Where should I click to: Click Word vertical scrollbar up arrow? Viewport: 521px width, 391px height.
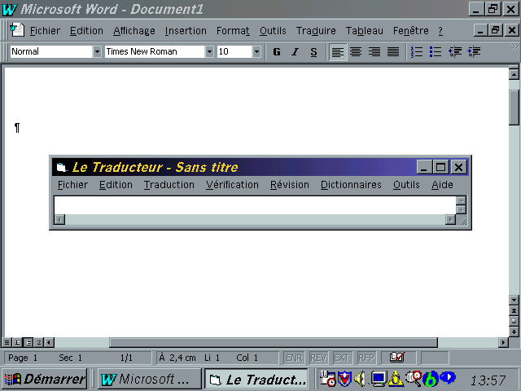click(514, 74)
